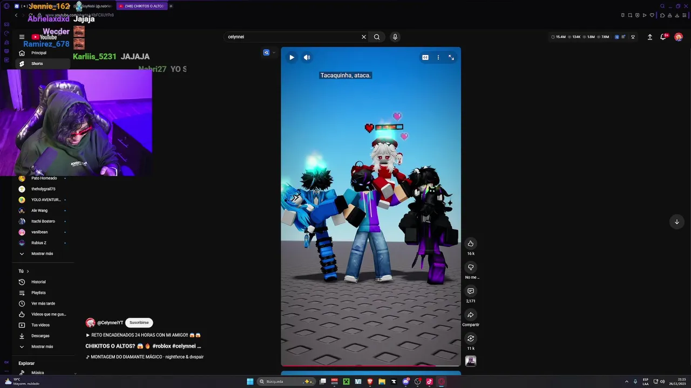Click the YouTube logo

coord(44,37)
